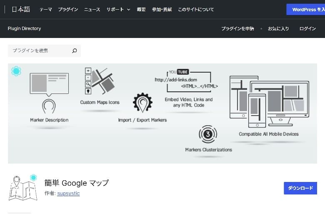Viewport: 325px width, 217px height.
Task: Click the Marker Description label in banner
Action: [49, 120]
